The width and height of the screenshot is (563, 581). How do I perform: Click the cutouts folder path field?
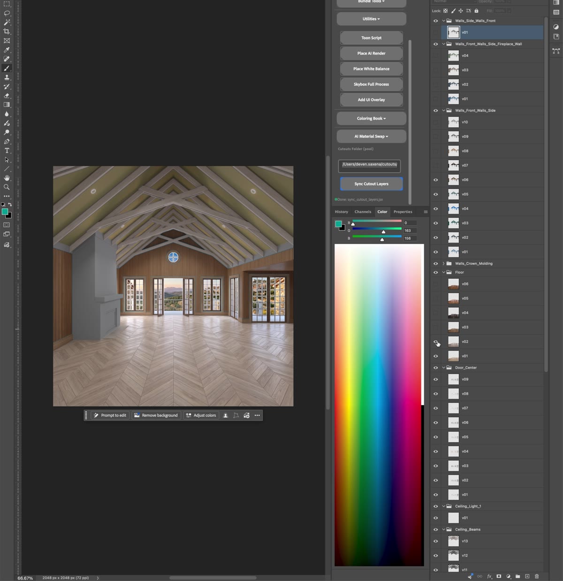point(369,165)
